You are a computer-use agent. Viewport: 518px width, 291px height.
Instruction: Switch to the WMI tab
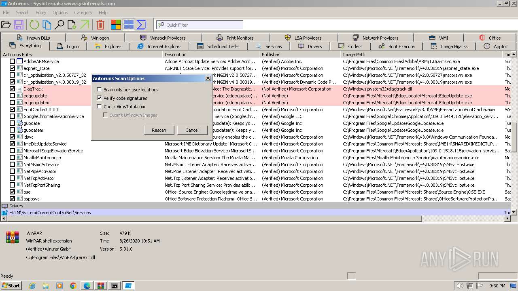439,38
